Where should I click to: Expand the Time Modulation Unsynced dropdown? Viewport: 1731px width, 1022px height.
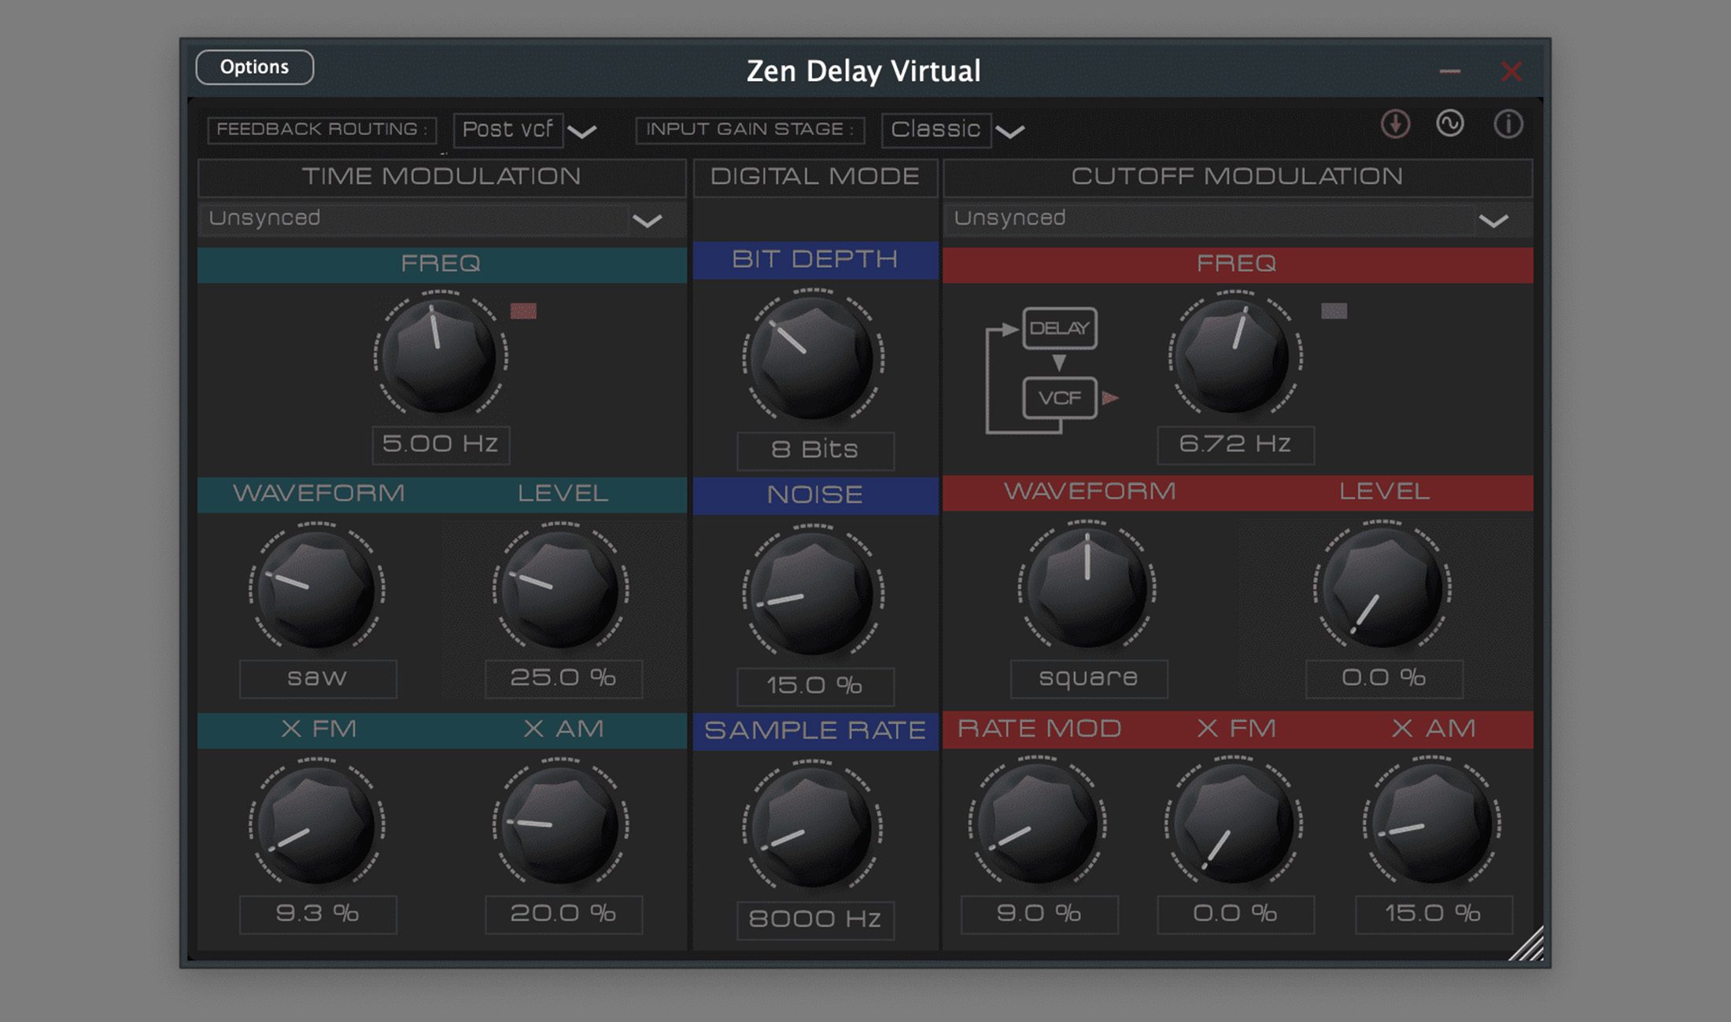[442, 219]
